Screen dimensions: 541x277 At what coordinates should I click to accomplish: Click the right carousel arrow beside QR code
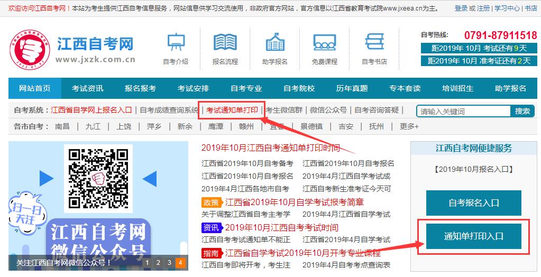(x=150, y=179)
